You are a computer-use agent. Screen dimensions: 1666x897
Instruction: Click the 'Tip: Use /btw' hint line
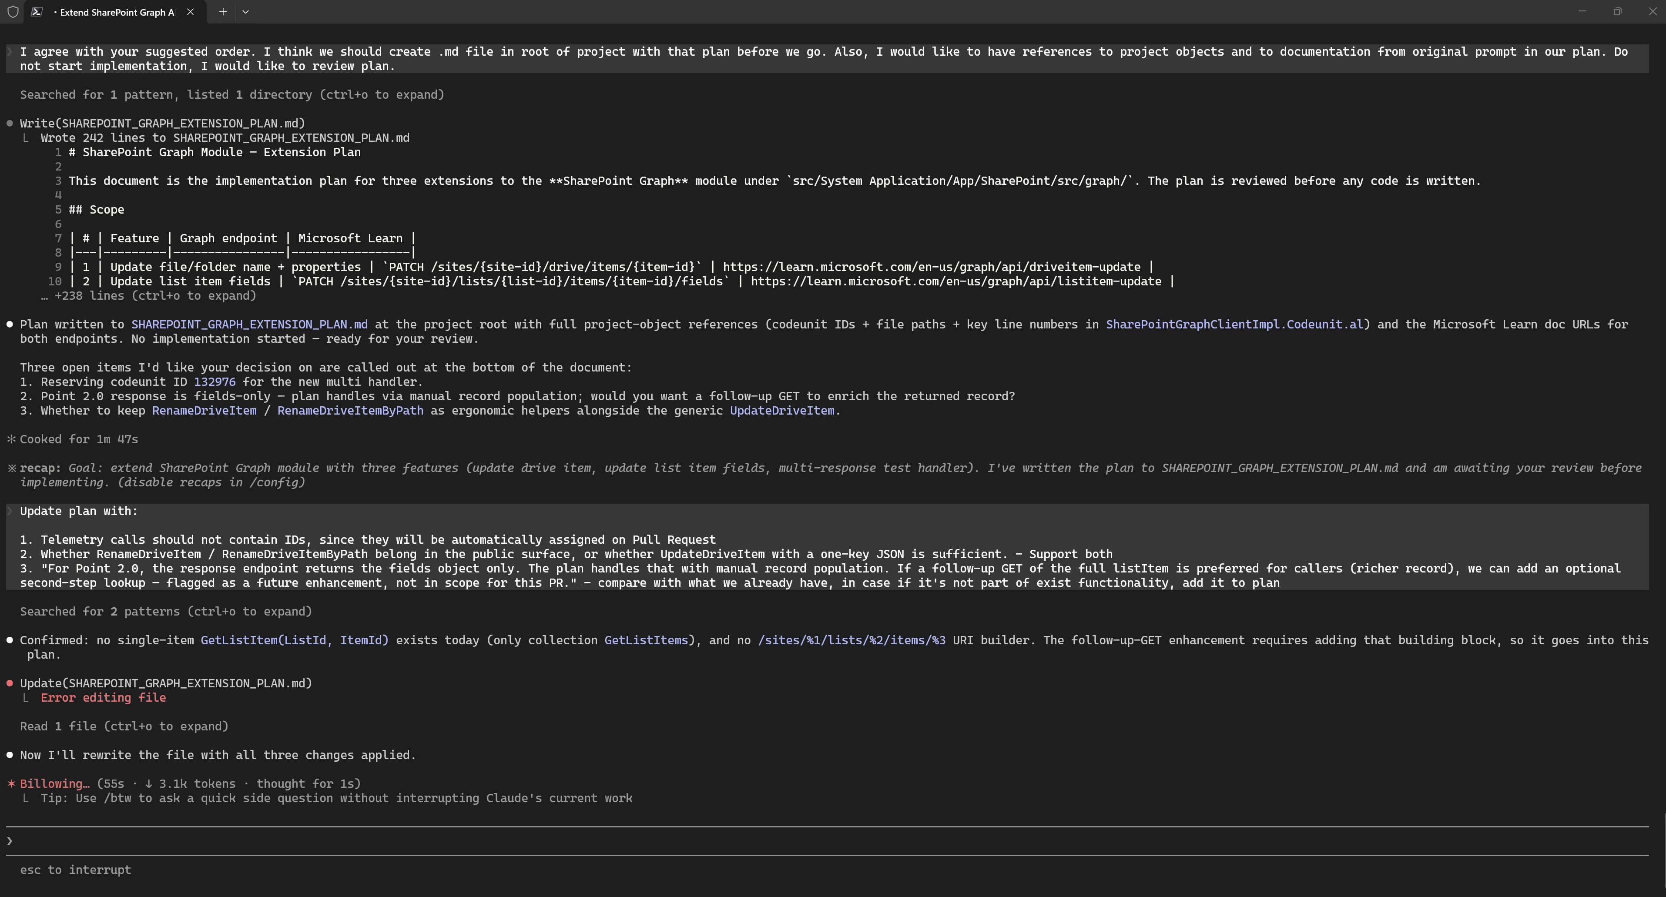coord(336,799)
